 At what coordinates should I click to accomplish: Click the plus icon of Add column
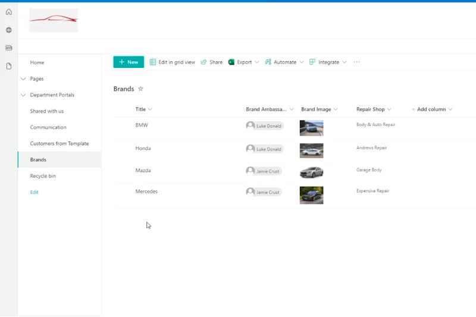click(413, 109)
